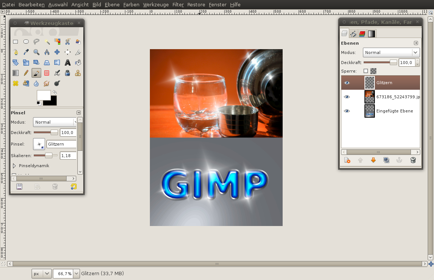The width and height of the screenshot is (434, 280).
Task: Select the Smudge tool
Action: [x=47, y=83]
